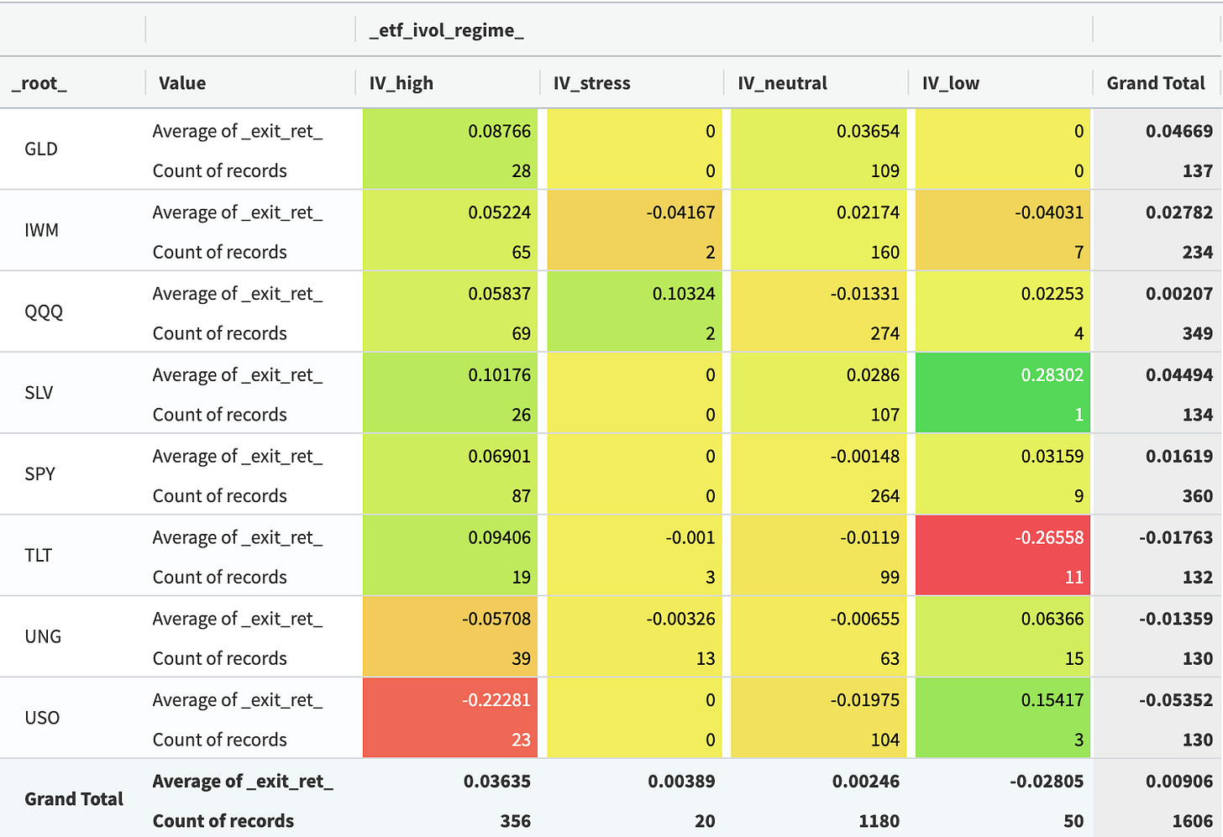Select the IWM row label
This screenshot has width=1223, height=837.
click(x=42, y=230)
